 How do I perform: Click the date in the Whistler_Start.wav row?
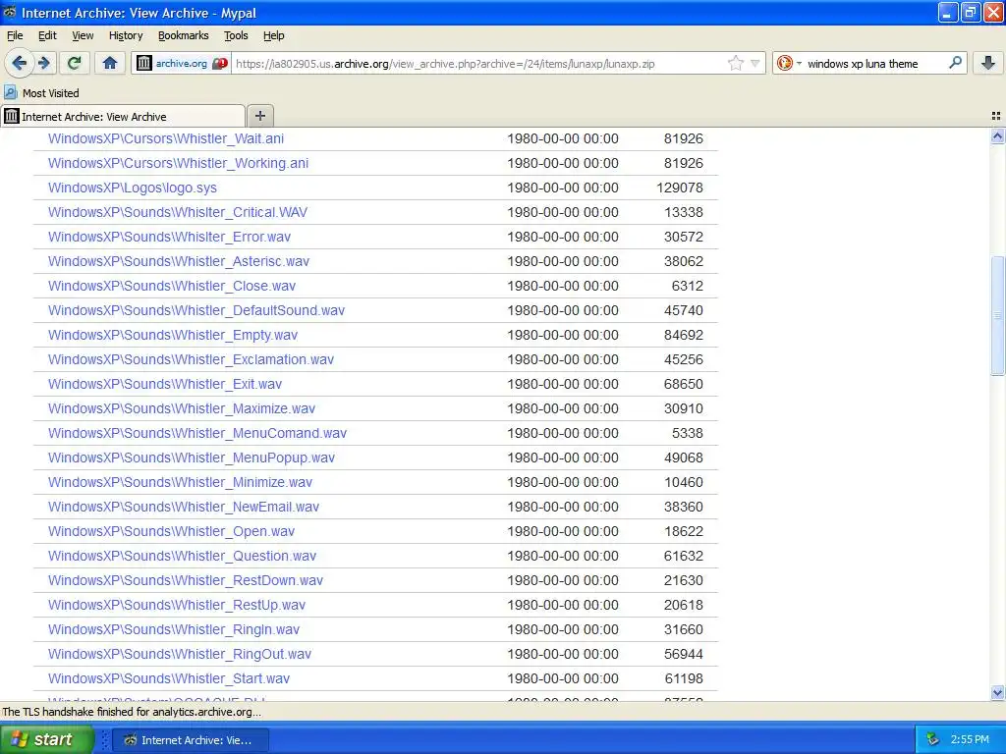coord(563,678)
